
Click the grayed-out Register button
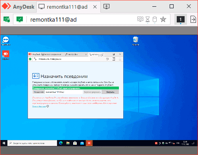[92, 92]
